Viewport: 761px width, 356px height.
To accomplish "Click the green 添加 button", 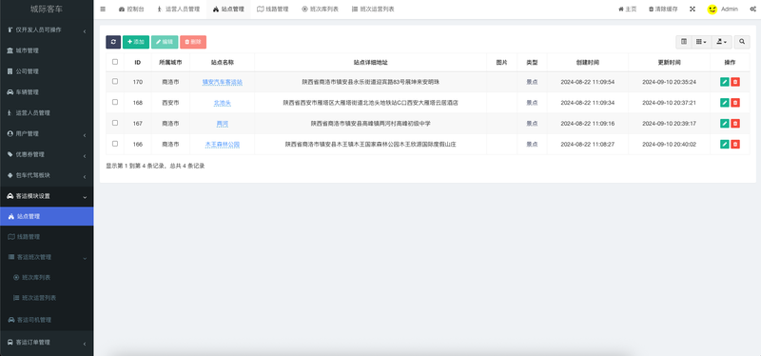I will (136, 42).
